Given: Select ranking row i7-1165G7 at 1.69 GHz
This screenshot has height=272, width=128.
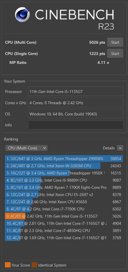Looking at the screenshot, I should click(x=64, y=238).
